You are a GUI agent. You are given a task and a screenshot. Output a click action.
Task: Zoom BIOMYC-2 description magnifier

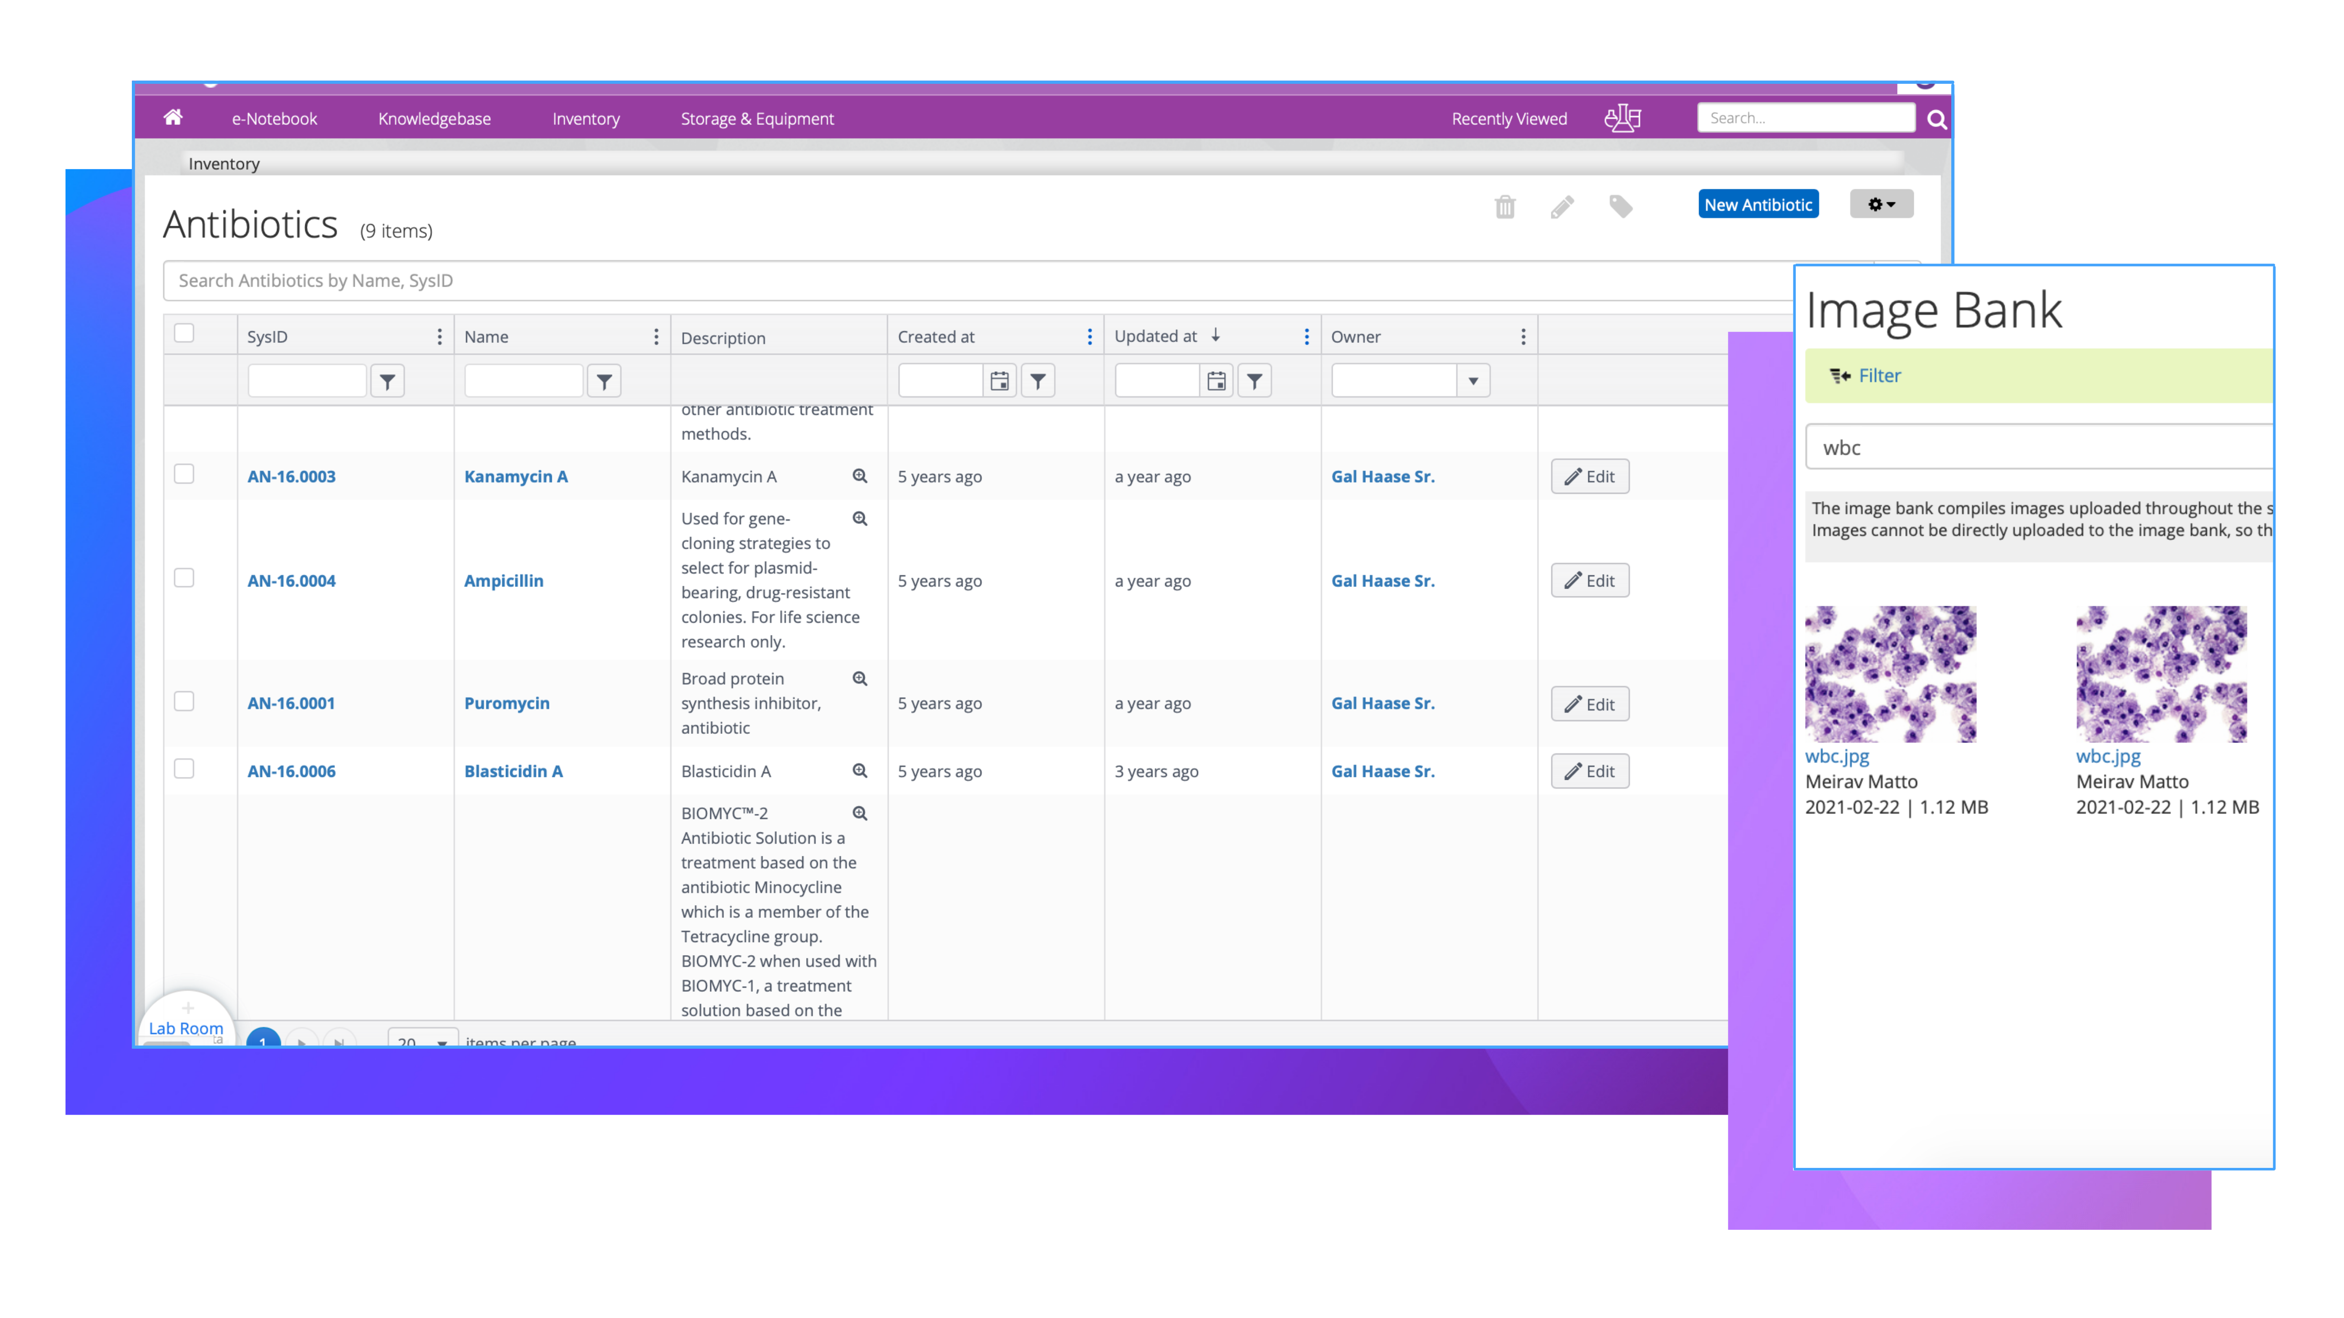pos(860,813)
